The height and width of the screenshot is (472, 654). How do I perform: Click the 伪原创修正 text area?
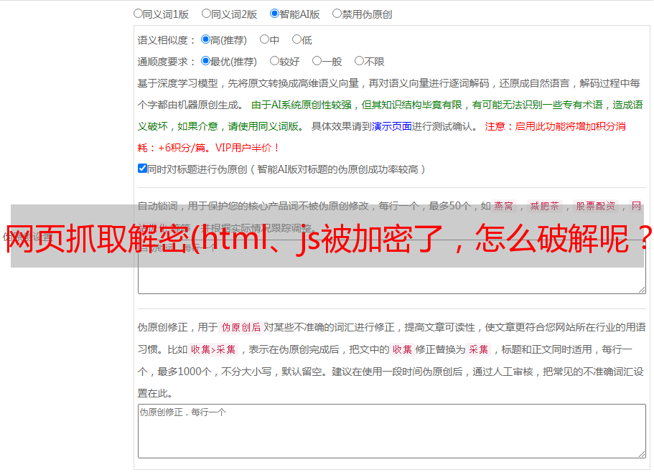tap(391, 430)
